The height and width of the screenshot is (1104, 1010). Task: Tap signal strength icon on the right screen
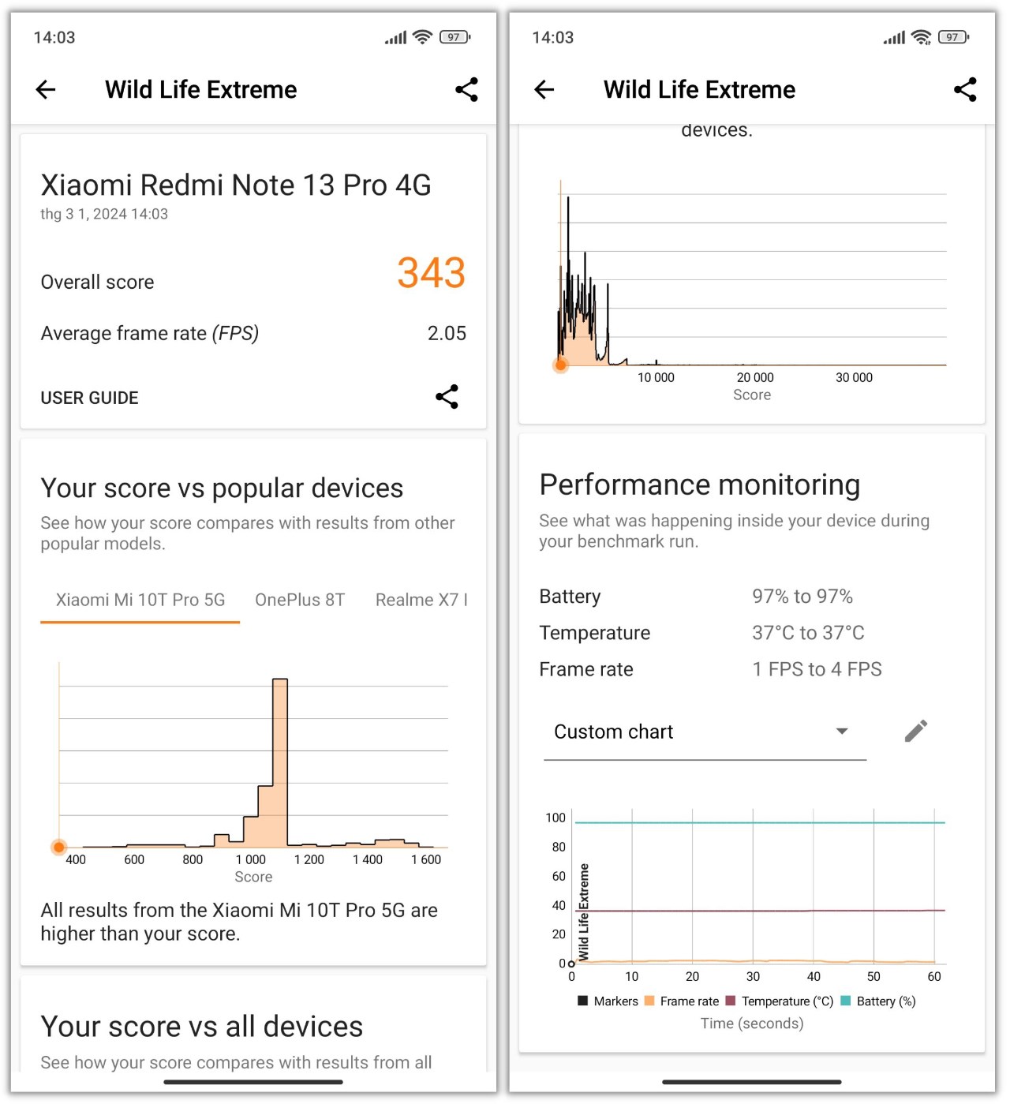[894, 37]
